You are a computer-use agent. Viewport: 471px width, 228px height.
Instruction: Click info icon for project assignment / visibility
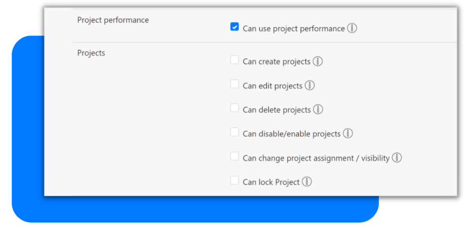click(397, 158)
